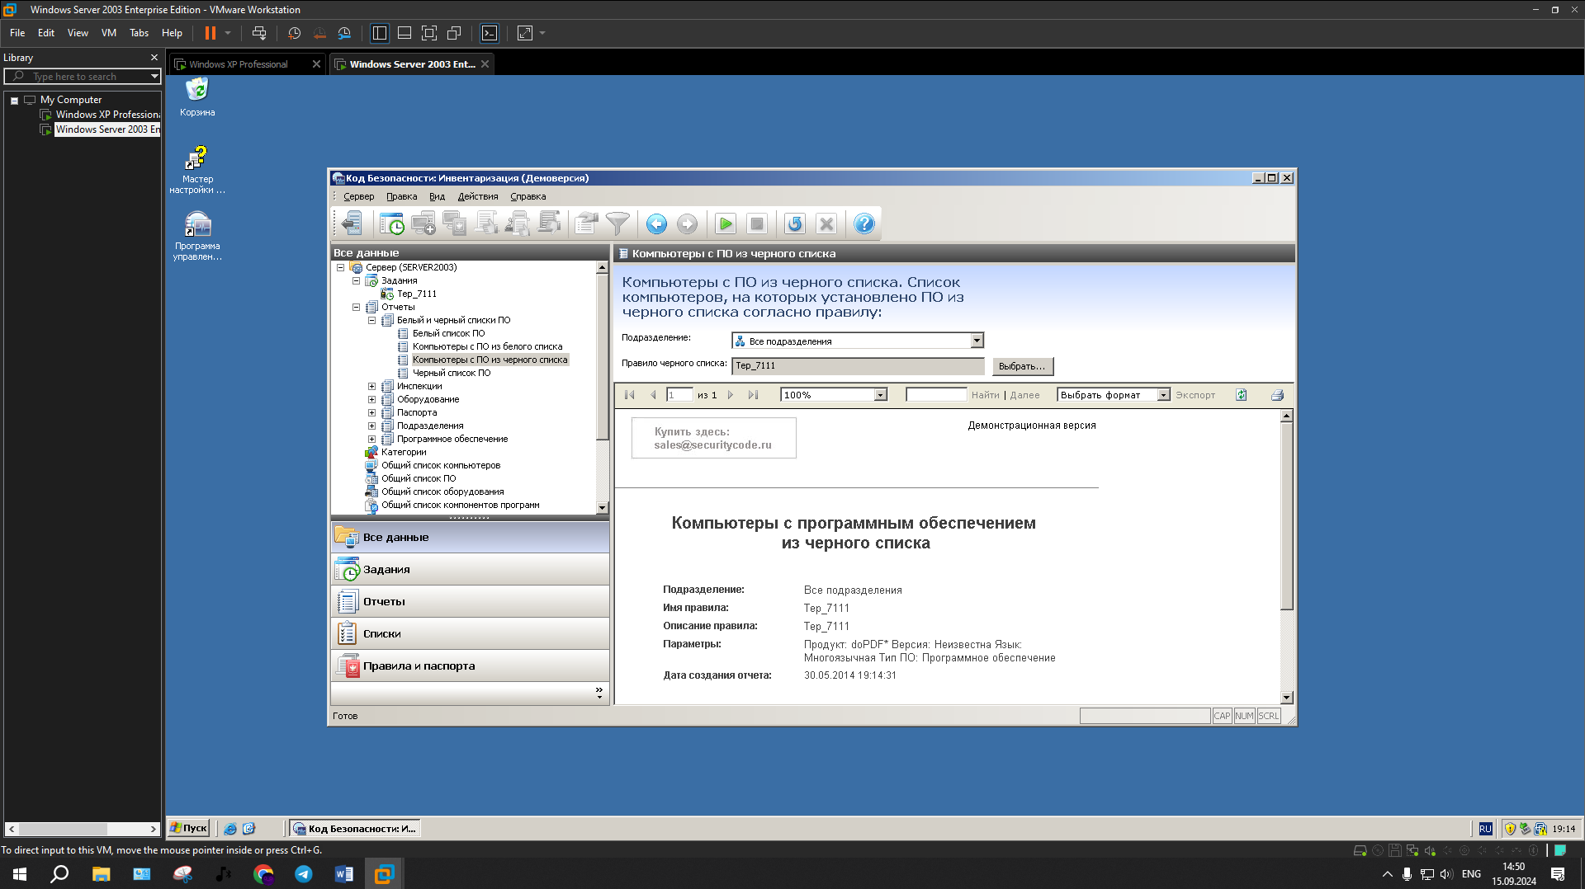
Task: Go to last report page
Action: [753, 395]
